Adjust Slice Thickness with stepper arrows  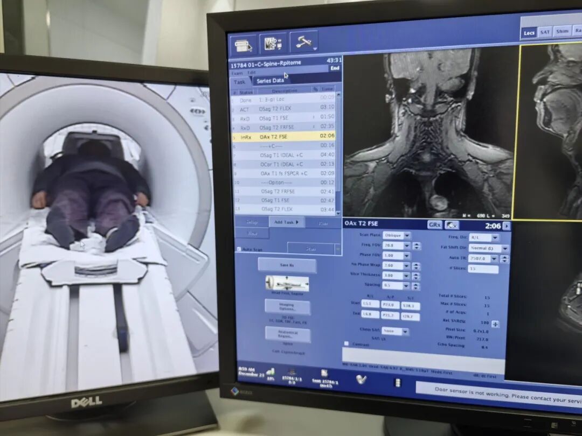point(415,276)
